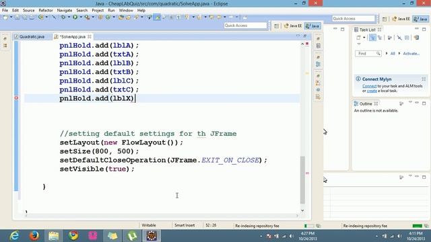Maximize the editor area
The height and width of the screenshot is (242, 431).
305,36
